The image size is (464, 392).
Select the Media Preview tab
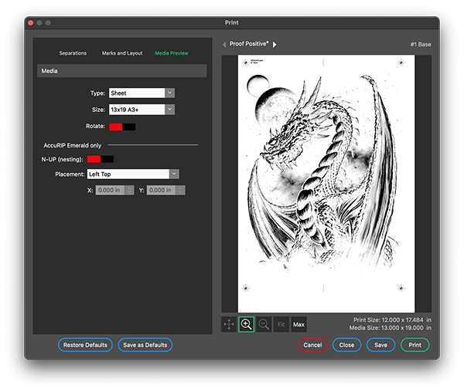tap(172, 53)
